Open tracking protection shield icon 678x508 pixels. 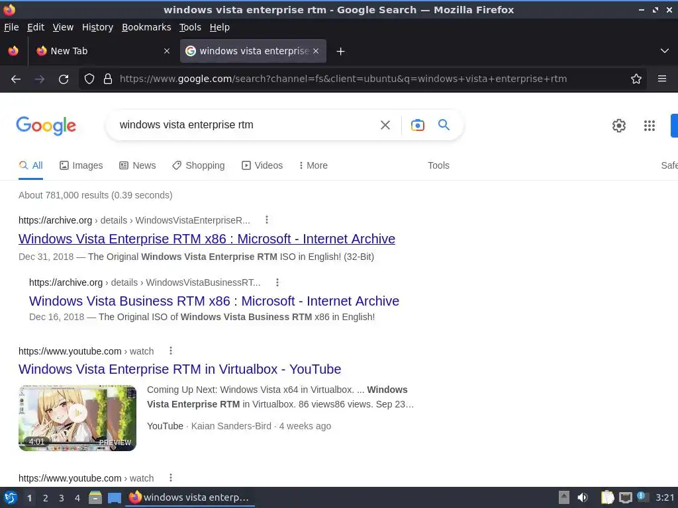click(x=89, y=79)
